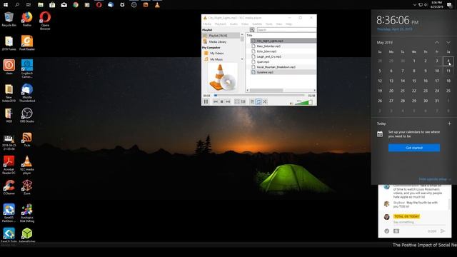Open the VLC Video menu
Image resolution: width=457 pixels, height=257 pixels.
(x=245, y=24)
